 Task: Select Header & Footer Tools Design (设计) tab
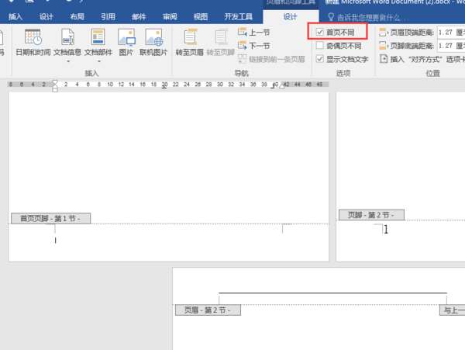click(291, 16)
